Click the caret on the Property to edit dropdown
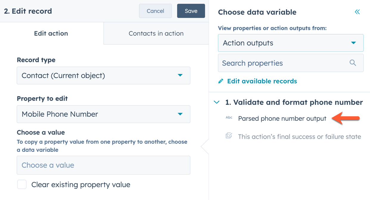This screenshot has width=370, height=200. click(180, 114)
